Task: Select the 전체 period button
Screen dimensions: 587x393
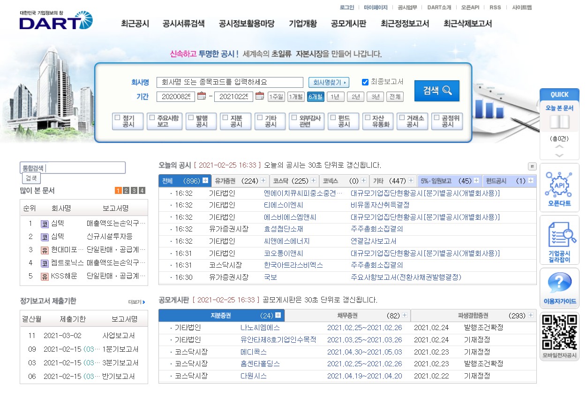Action: click(395, 97)
